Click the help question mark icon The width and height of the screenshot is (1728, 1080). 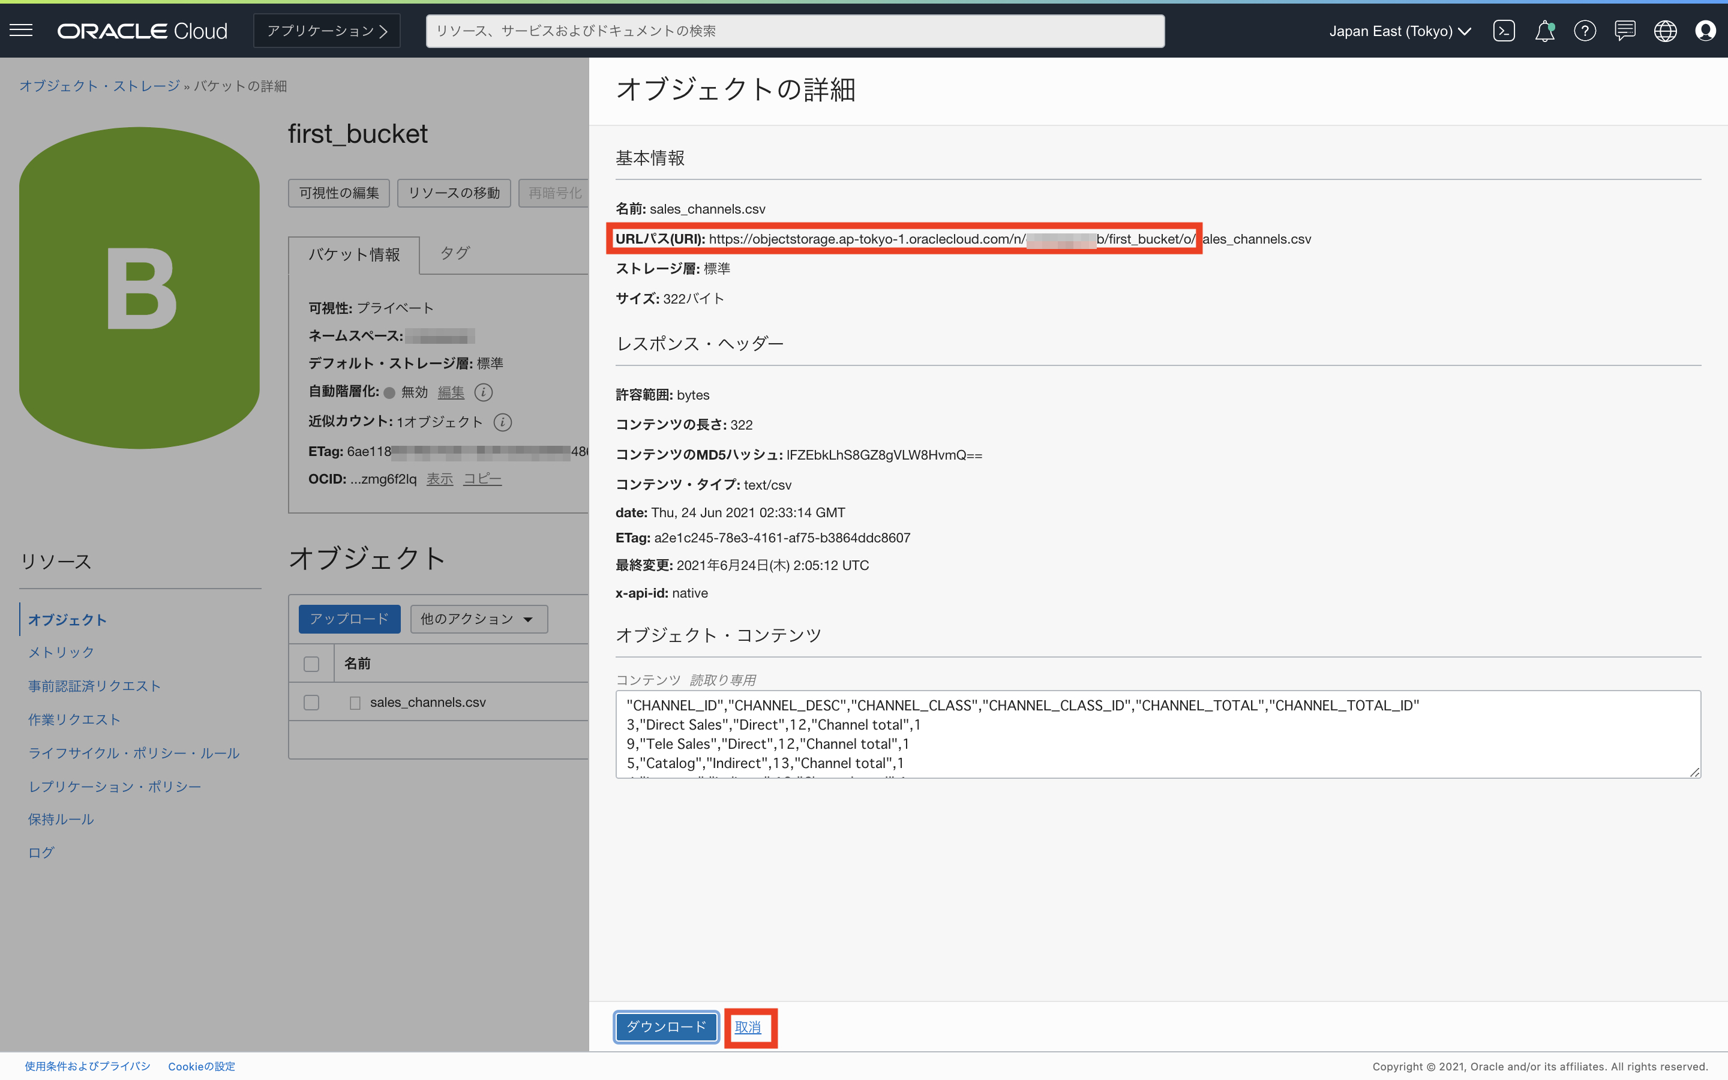point(1585,31)
